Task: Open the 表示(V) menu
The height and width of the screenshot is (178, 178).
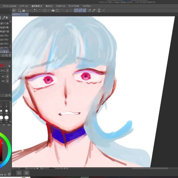Action: (49, 6)
